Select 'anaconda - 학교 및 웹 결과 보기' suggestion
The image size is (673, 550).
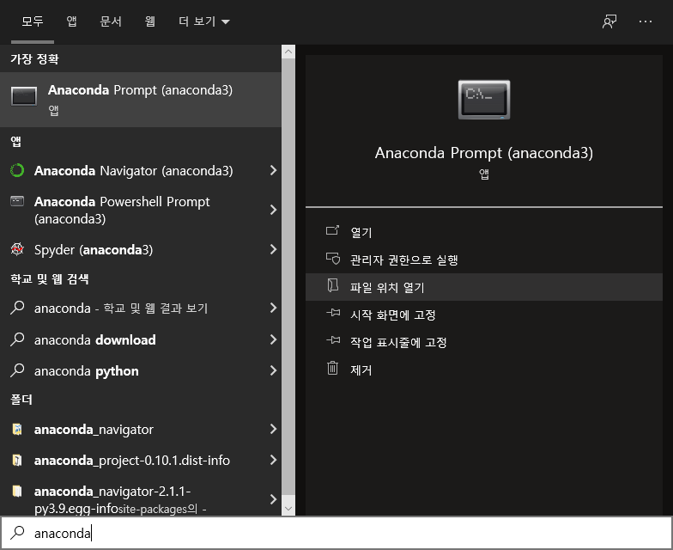tap(141, 308)
